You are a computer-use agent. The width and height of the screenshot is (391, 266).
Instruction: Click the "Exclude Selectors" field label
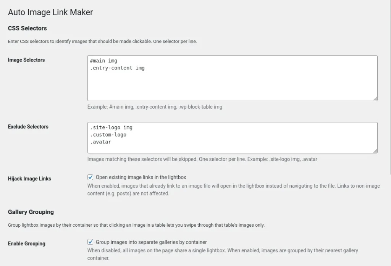coord(28,127)
